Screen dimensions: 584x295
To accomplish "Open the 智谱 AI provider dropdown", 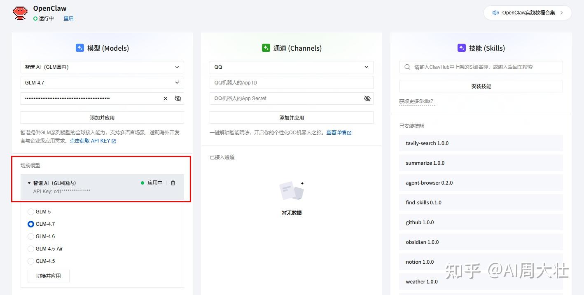I will [x=102, y=67].
